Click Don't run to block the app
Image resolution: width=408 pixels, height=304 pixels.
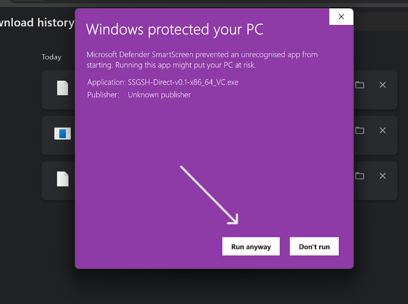point(314,246)
